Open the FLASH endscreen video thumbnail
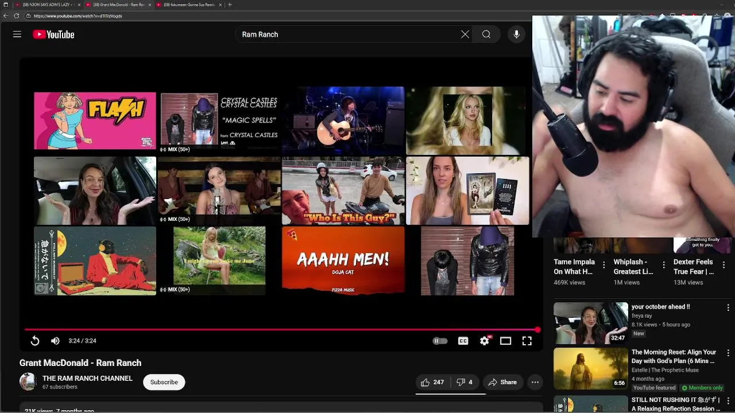 pyautogui.click(x=95, y=120)
